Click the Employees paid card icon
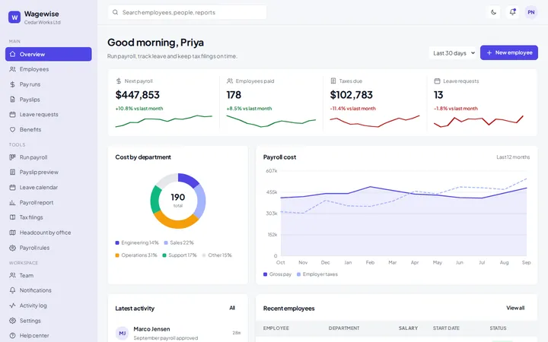 pyautogui.click(x=230, y=81)
